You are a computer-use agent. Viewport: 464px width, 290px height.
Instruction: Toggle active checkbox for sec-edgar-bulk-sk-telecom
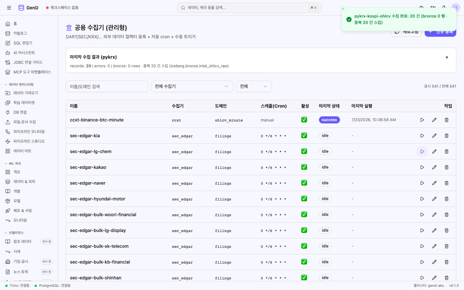coord(304,246)
